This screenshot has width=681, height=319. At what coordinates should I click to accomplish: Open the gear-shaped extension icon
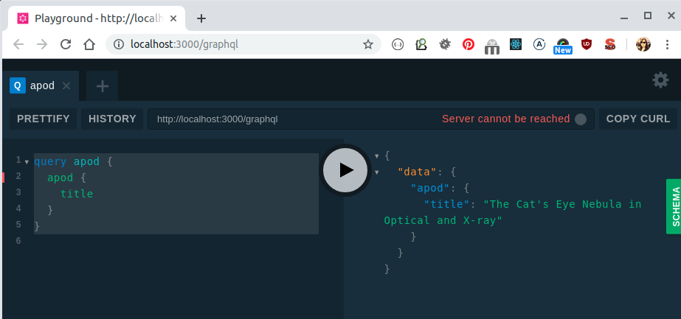(x=445, y=44)
